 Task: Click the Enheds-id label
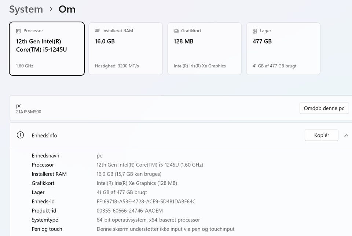pyautogui.click(x=43, y=202)
